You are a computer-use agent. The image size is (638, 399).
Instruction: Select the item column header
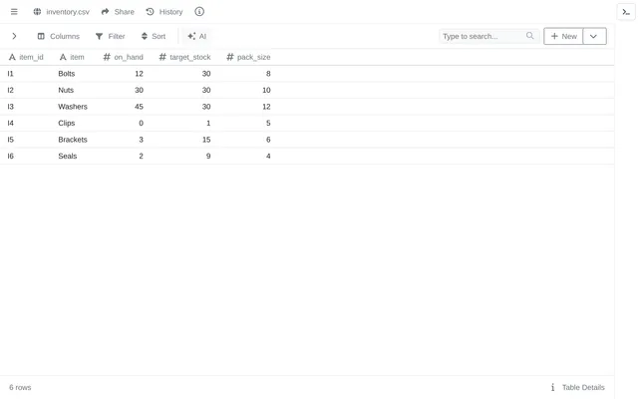(72, 57)
